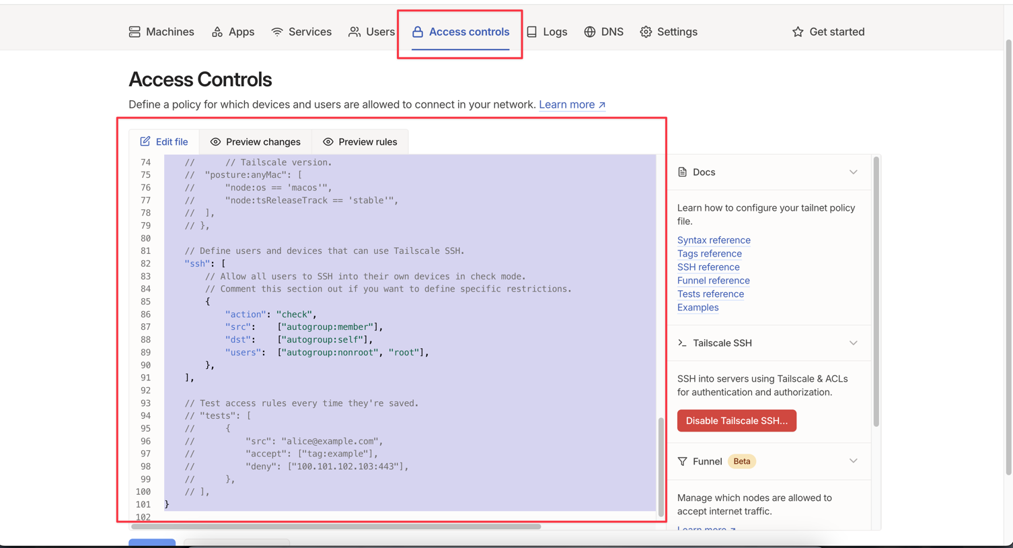Click the "action": "check" line
Image resolution: width=1013 pixels, height=548 pixels.
point(270,314)
